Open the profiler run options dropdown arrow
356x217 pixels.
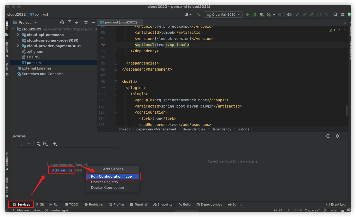(x=274, y=15)
